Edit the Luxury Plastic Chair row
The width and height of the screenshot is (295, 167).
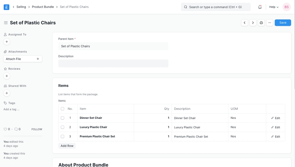(x=276, y=127)
